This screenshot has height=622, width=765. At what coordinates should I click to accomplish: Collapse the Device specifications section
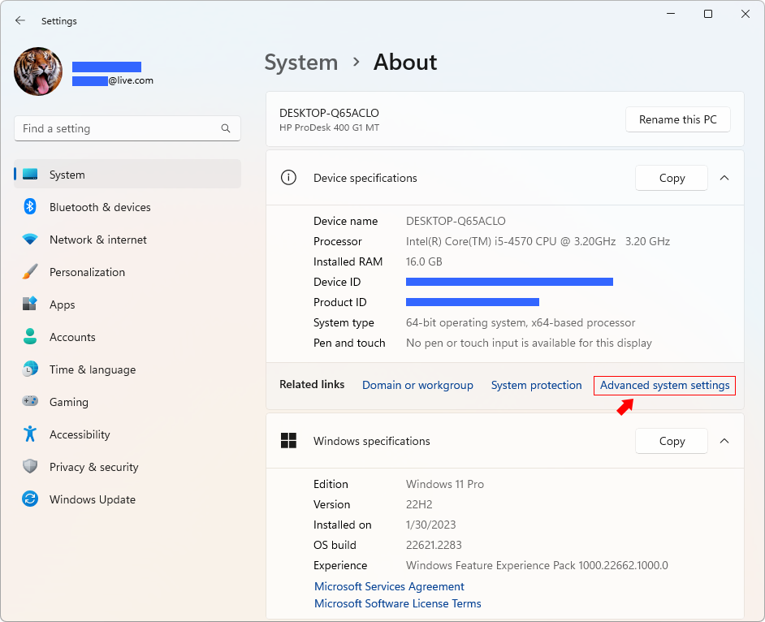pos(724,178)
